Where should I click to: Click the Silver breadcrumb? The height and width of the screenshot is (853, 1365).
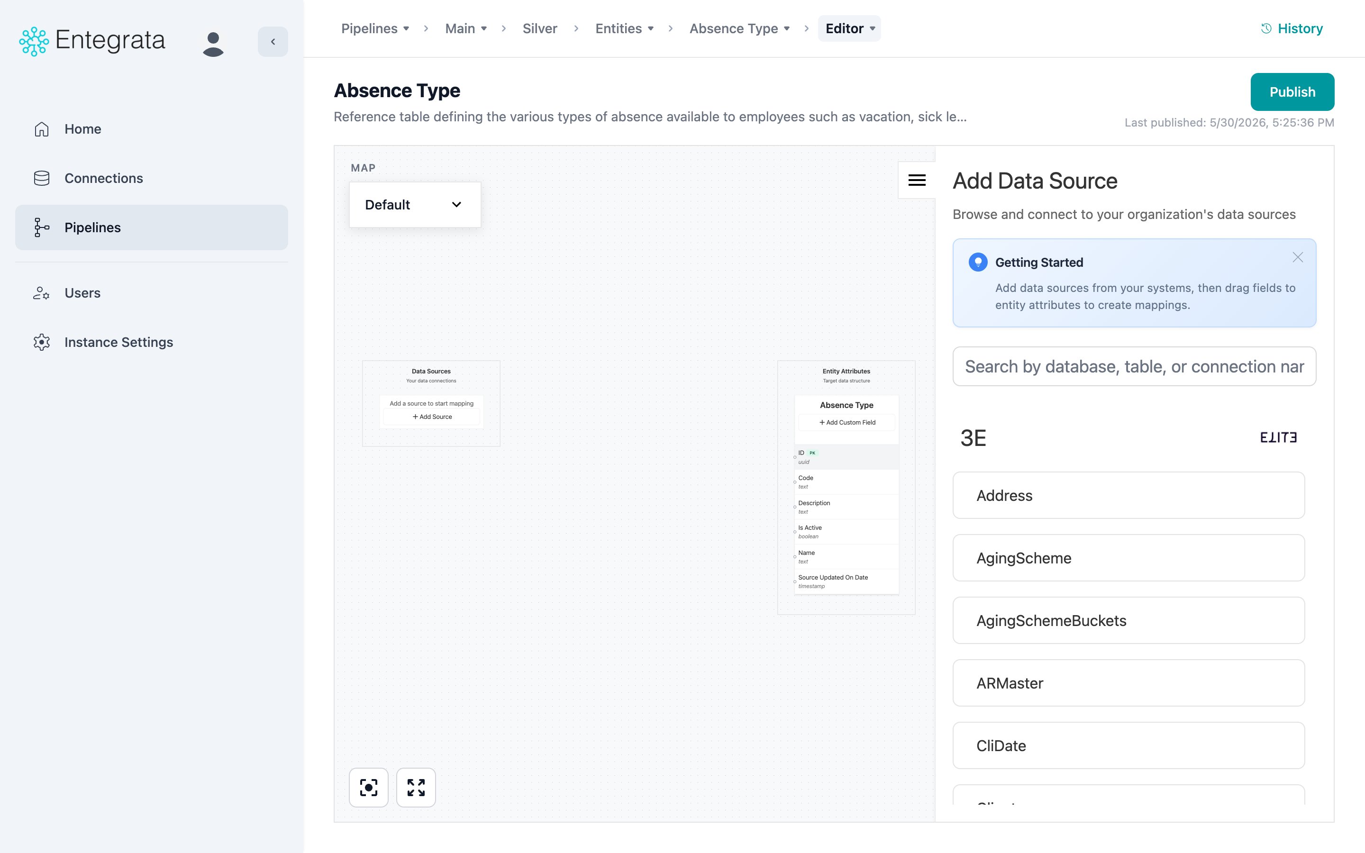540,28
